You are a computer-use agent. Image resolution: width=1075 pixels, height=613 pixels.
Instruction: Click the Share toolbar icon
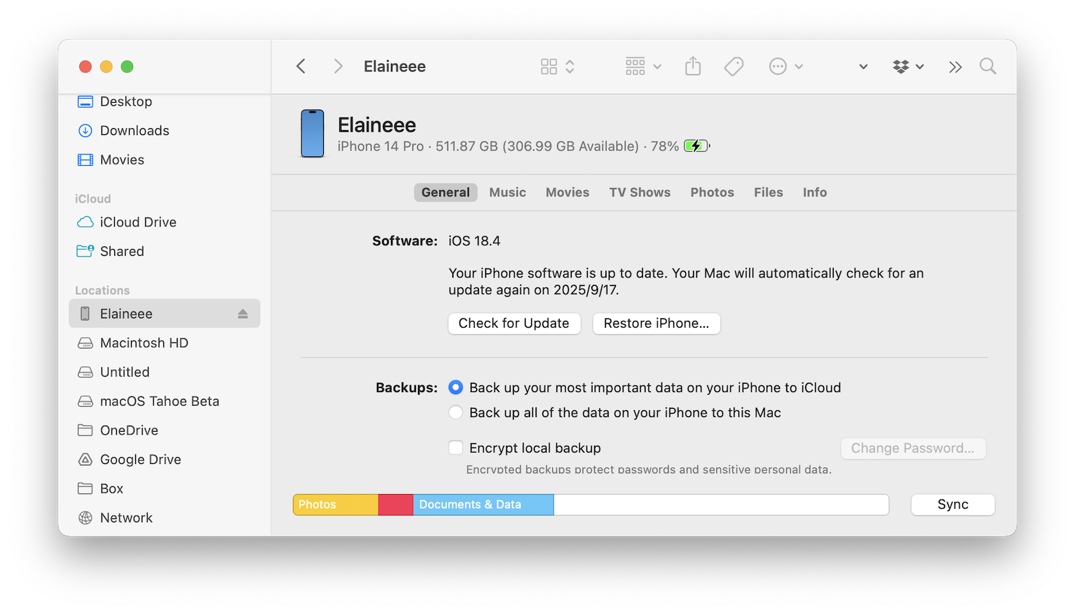tap(693, 66)
